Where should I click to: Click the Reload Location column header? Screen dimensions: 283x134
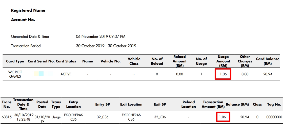(189, 104)
